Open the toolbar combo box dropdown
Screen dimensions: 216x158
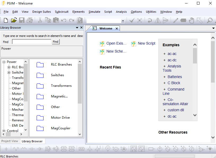click(x=123, y=21)
